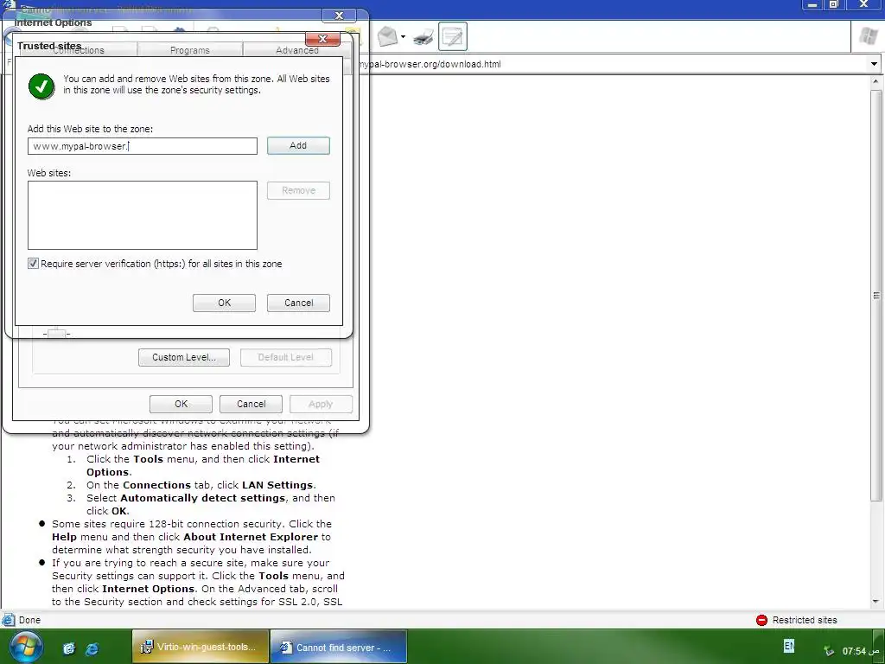The height and width of the screenshot is (664, 885).
Task: Click Cancel in the Trusted sites dialog
Action: coord(298,303)
